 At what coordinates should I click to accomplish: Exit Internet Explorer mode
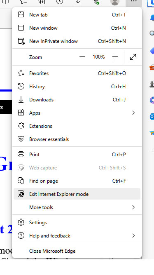click(x=77, y=194)
